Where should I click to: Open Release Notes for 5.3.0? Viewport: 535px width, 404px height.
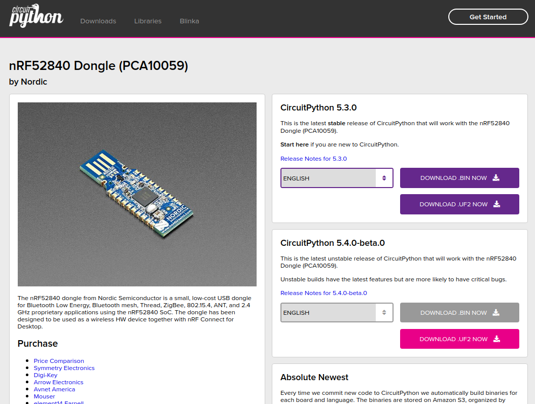(313, 159)
